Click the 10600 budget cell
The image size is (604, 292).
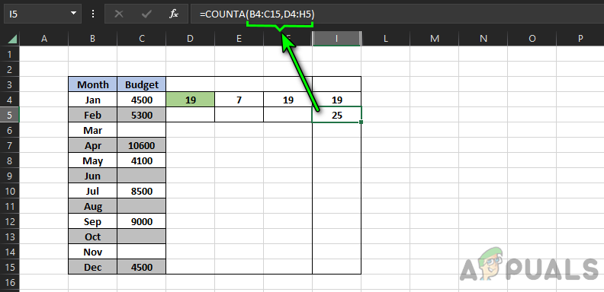(142, 145)
